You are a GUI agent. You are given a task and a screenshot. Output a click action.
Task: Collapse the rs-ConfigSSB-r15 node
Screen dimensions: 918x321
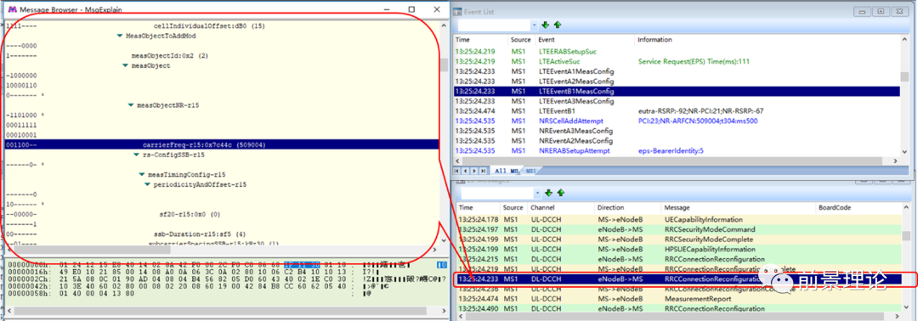tap(136, 155)
